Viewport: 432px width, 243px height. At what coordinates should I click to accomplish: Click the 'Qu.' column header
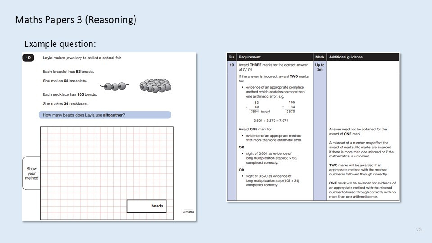pyautogui.click(x=232, y=57)
